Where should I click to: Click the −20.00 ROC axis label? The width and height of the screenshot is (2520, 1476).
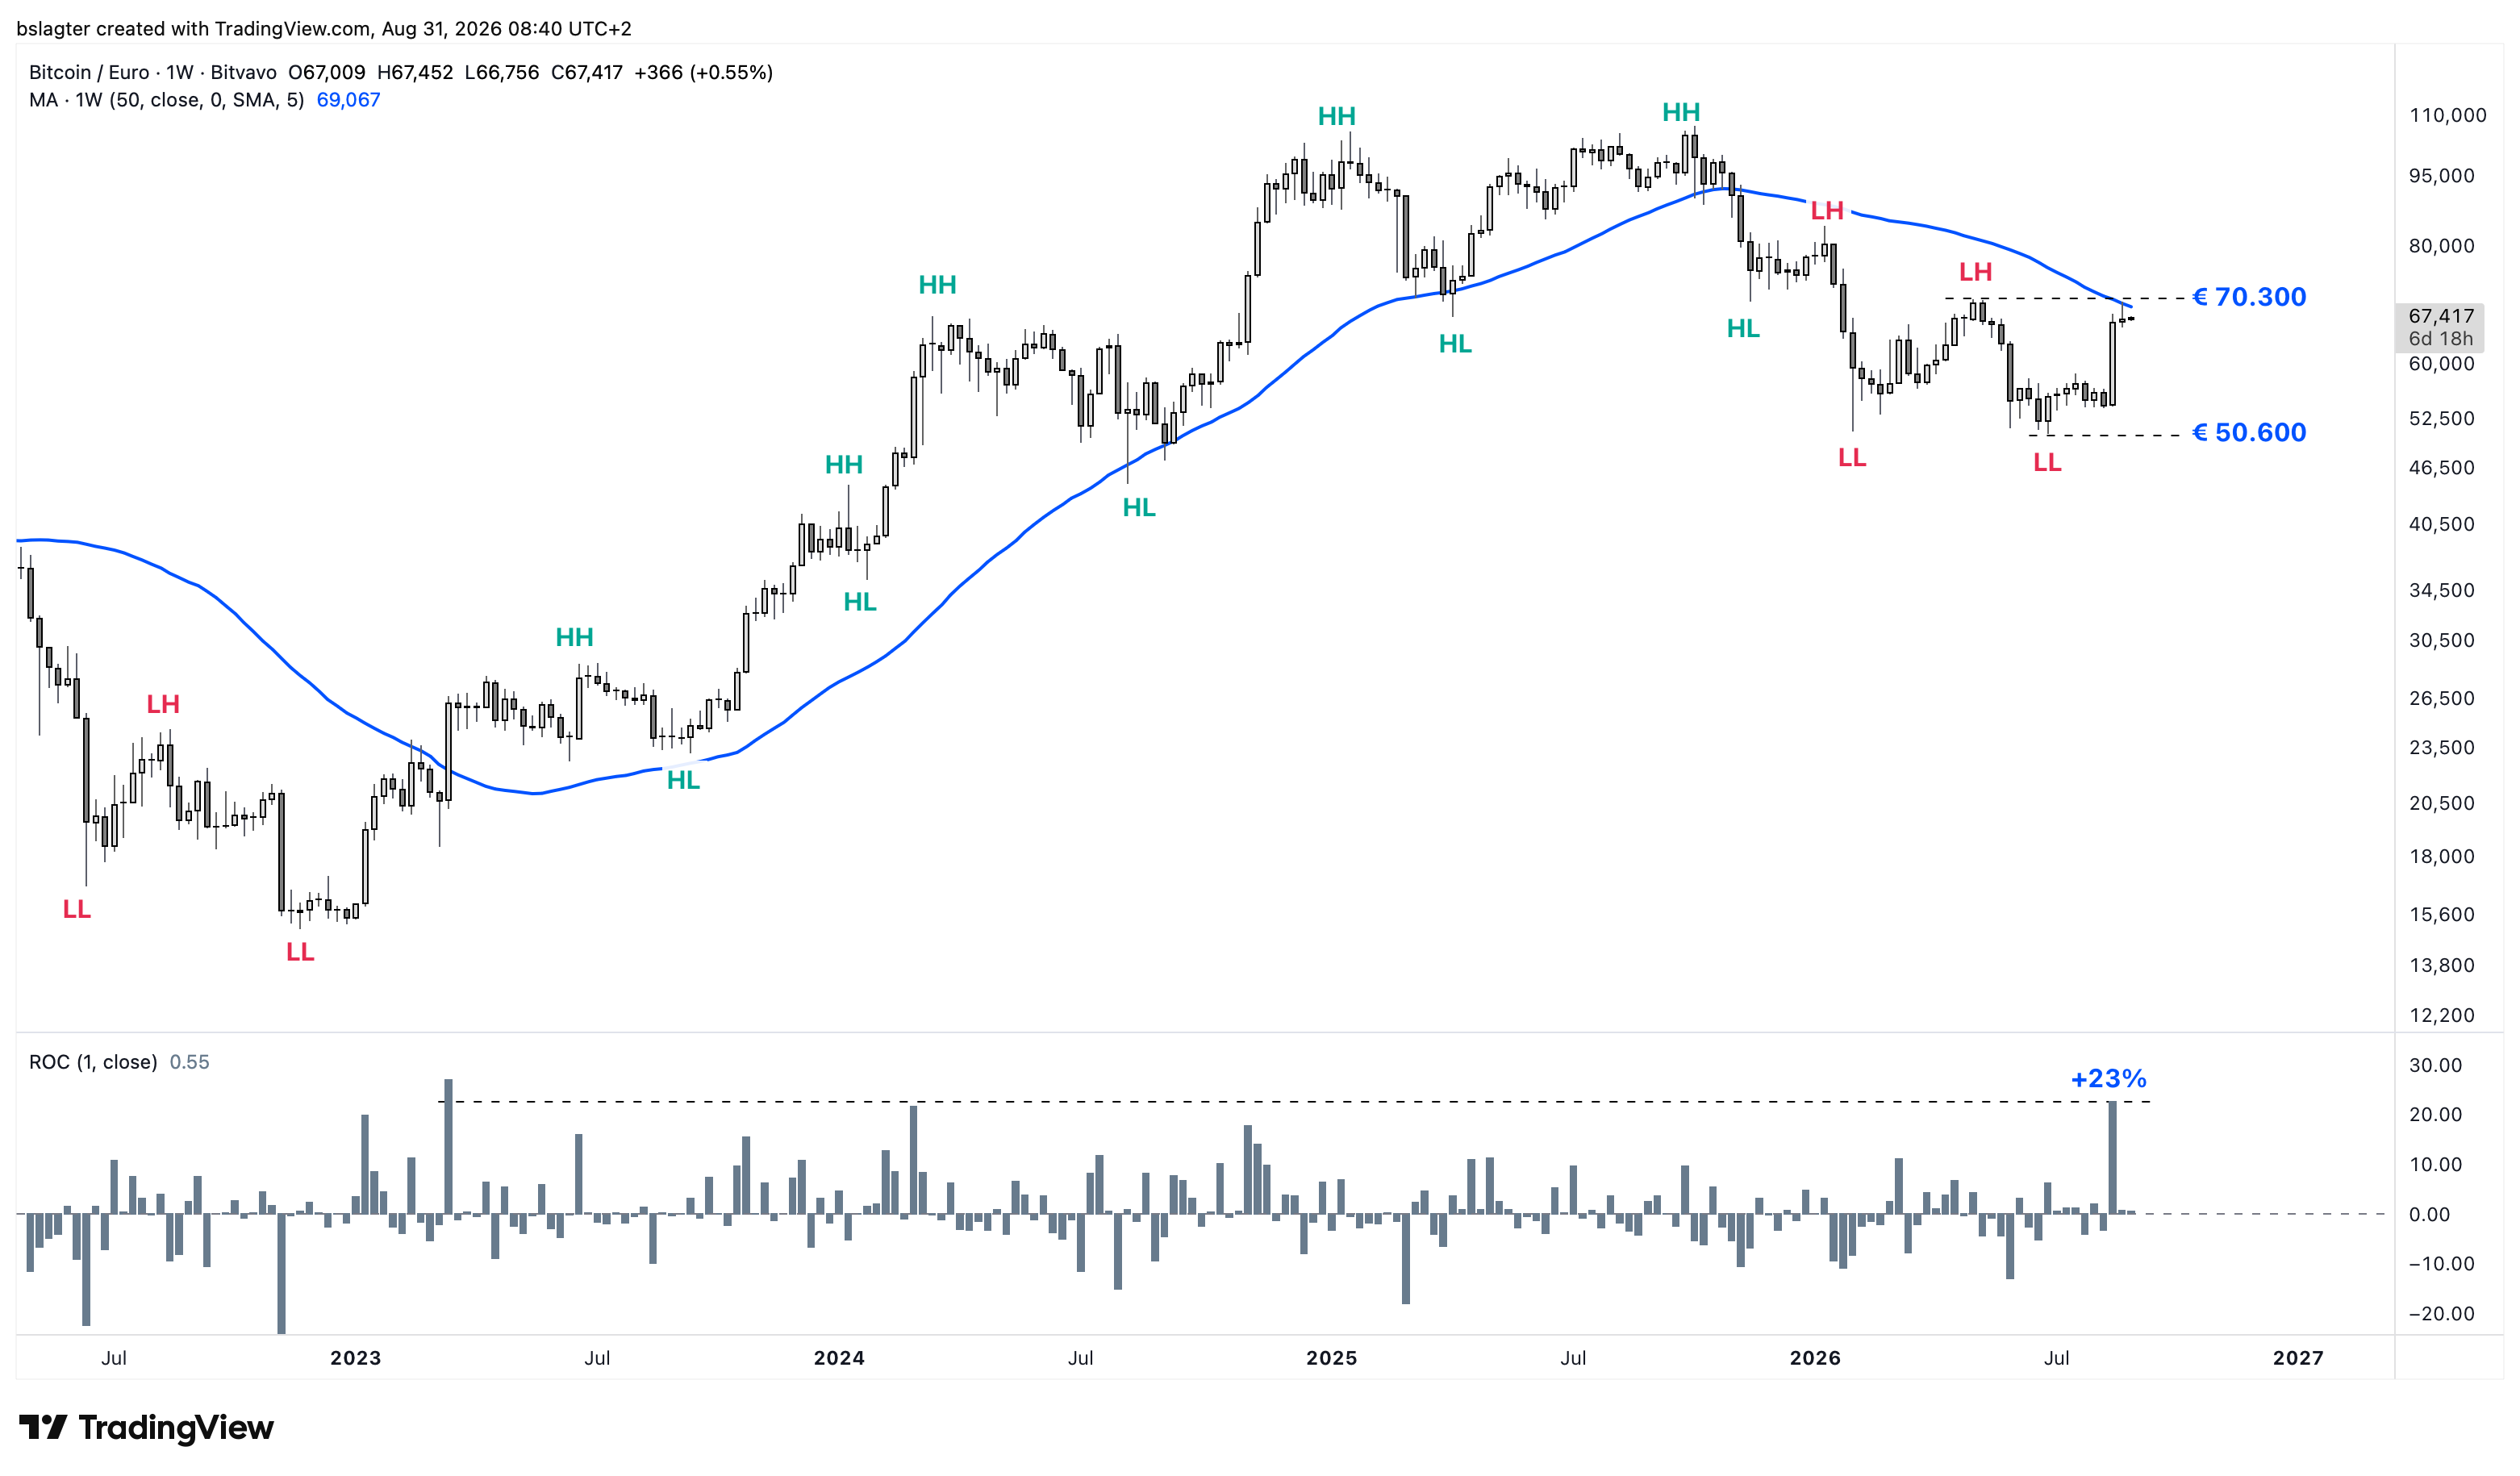click(2442, 1314)
